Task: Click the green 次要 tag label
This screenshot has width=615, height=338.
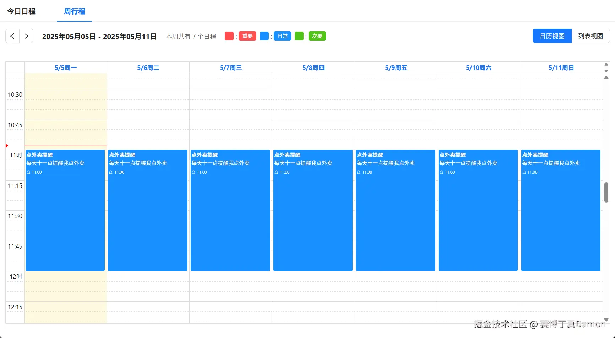Action: coord(317,36)
